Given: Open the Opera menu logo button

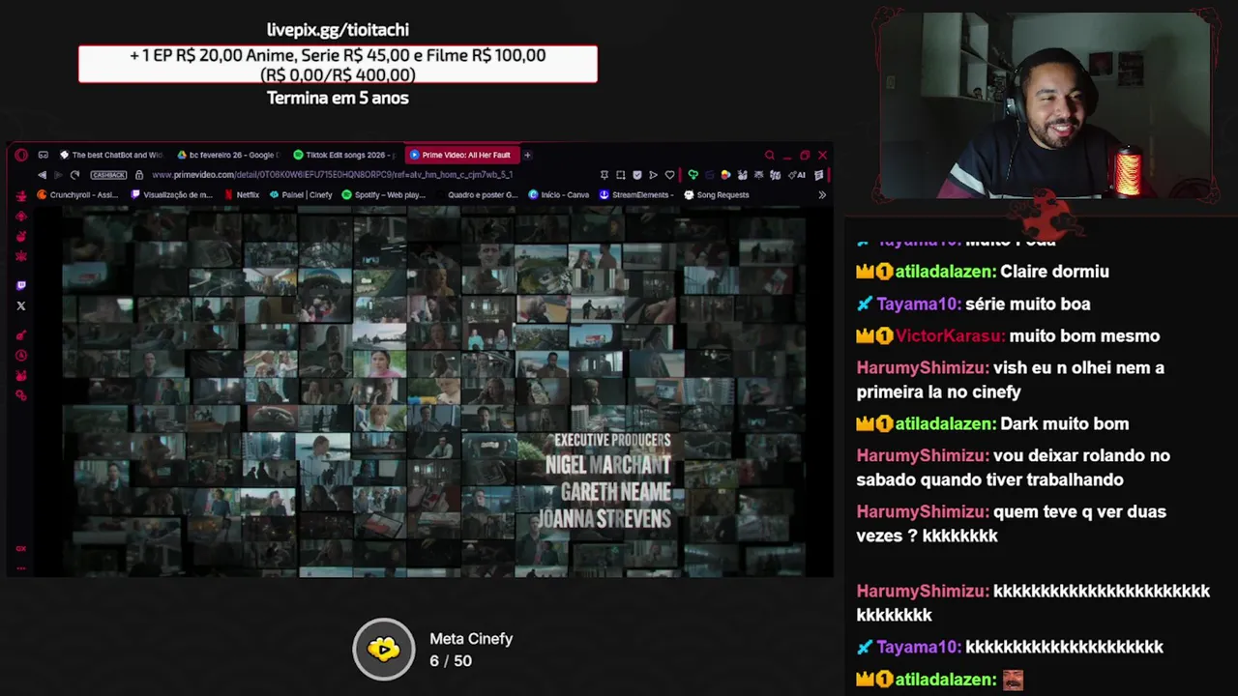Looking at the screenshot, I should point(21,155).
